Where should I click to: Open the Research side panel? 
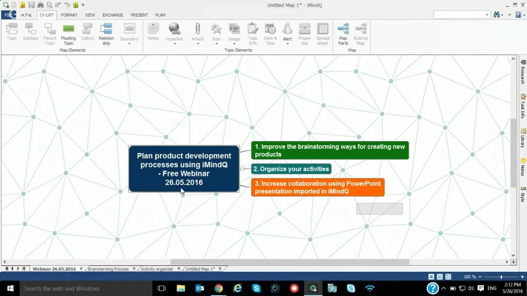pos(523,72)
